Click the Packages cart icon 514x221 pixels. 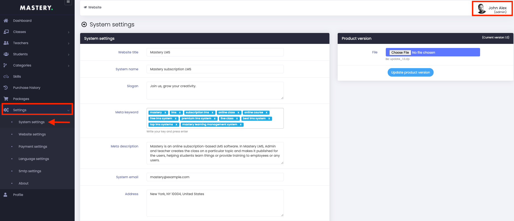[x=6, y=99]
